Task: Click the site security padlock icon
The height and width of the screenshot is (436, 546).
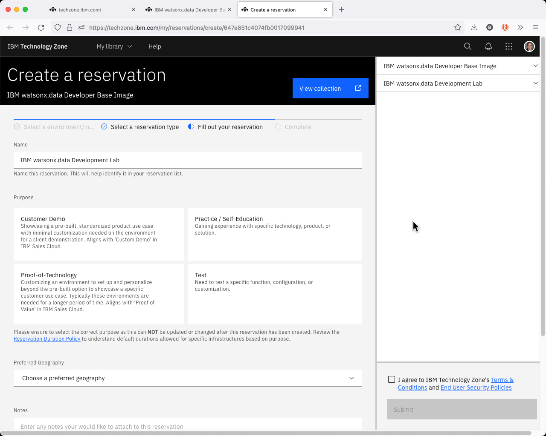Action: pyautogui.click(x=70, y=27)
